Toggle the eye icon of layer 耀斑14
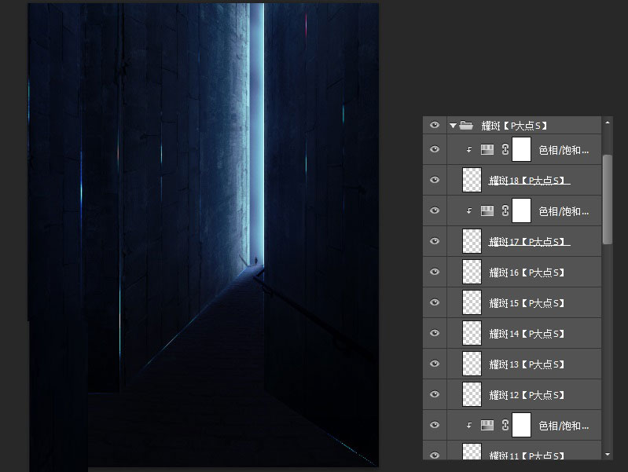 (x=435, y=333)
